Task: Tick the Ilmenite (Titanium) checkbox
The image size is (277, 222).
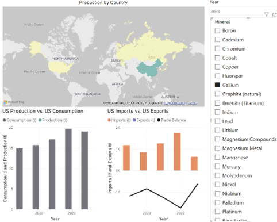Action: (x=217, y=103)
